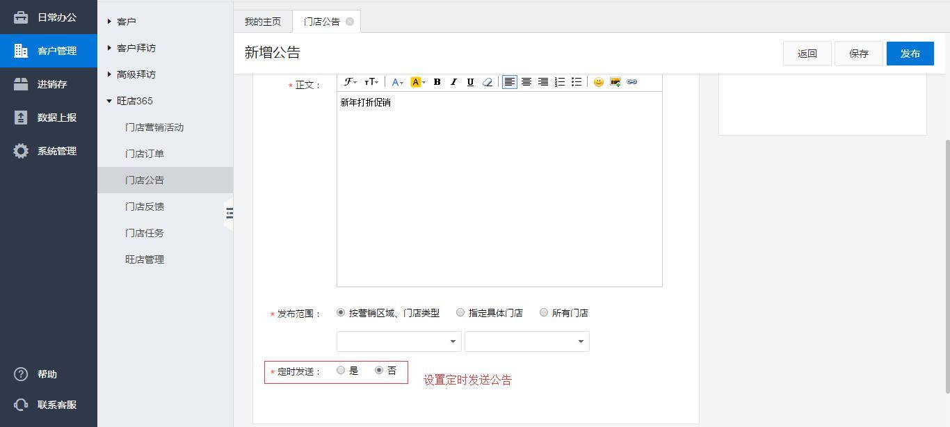Open the first marketing region dropdown
Screen dimensions: 950x427
coord(398,341)
